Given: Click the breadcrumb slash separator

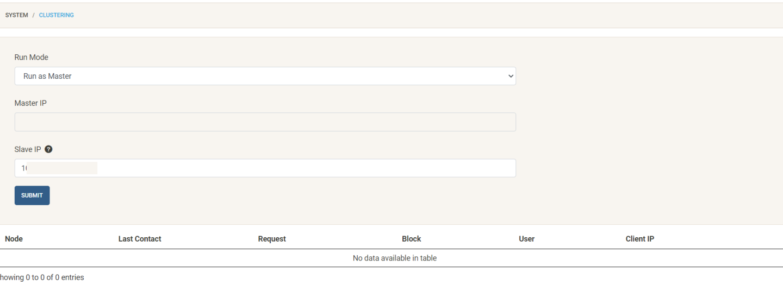Looking at the screenshot, I should pyautogui.click(x=33, y=15).
